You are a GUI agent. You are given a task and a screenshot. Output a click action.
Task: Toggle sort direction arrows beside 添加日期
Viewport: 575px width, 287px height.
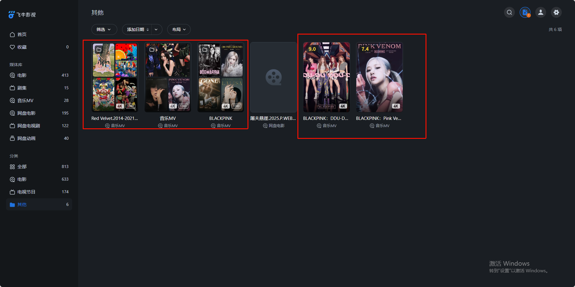pyautogui.click(x=148, y=30)
